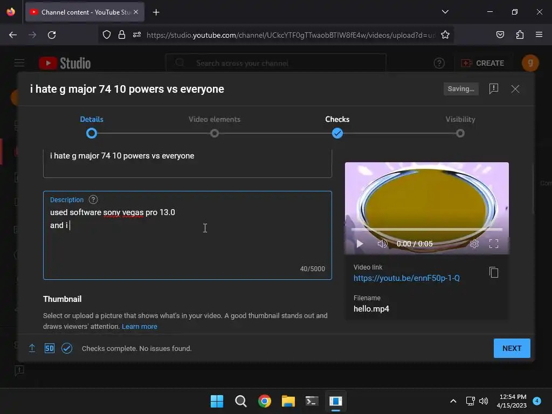Go to the Checks step
552x414 pixels.
(337, 127)
